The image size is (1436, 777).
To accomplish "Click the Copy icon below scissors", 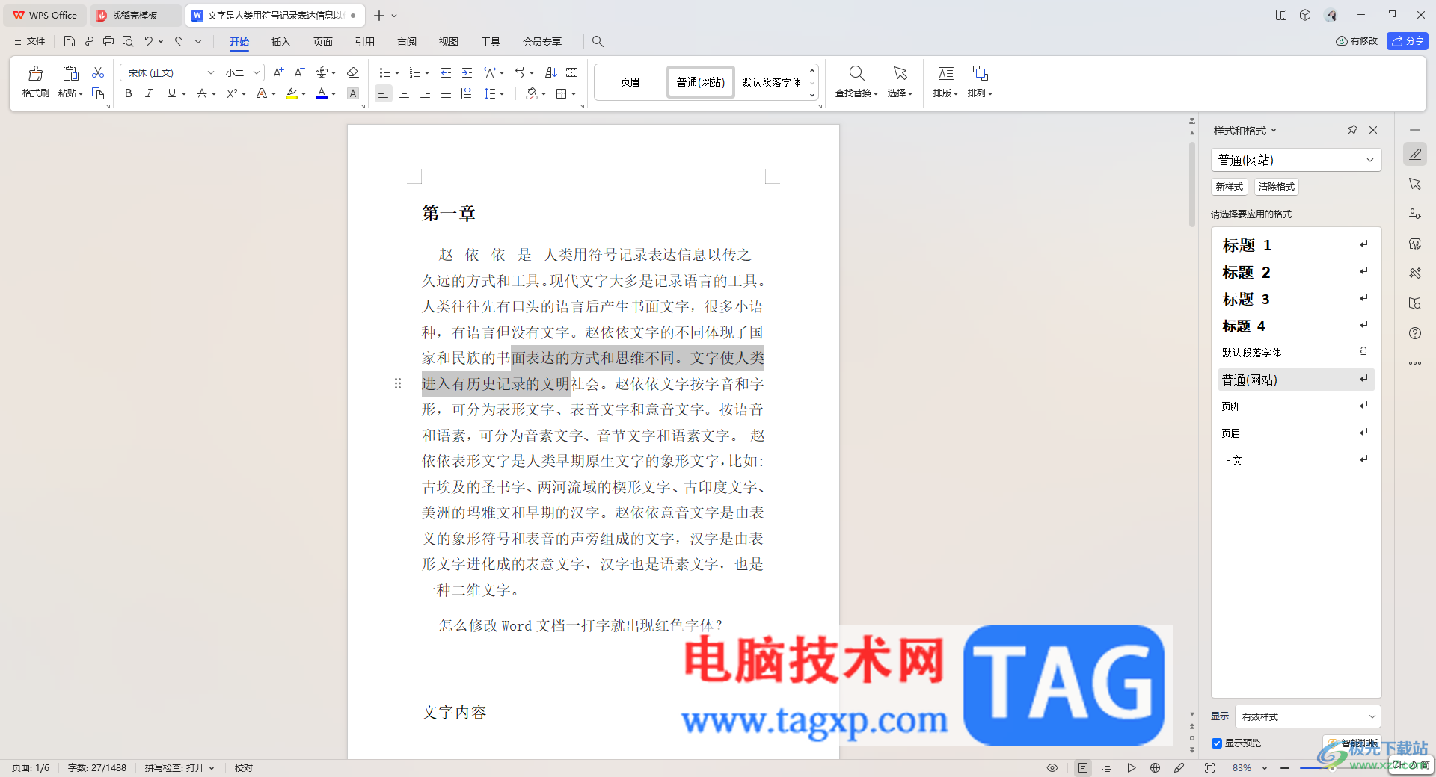I will coord(98,93).
